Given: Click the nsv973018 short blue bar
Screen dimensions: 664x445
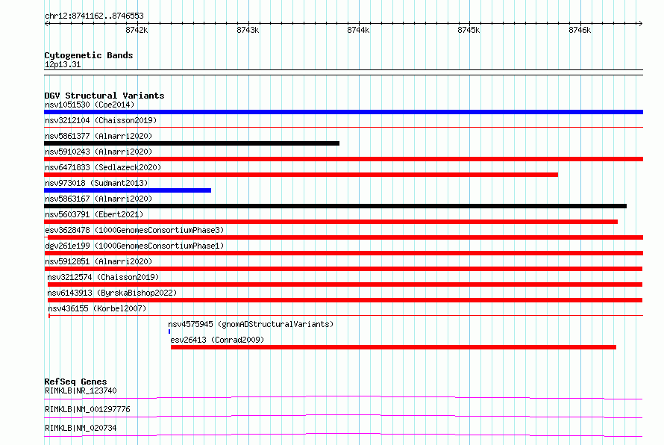Looking at the screenshot, I should click(128, 190).
